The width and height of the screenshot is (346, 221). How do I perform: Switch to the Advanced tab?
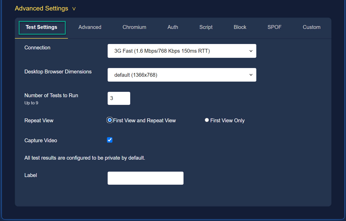point(90,27)
